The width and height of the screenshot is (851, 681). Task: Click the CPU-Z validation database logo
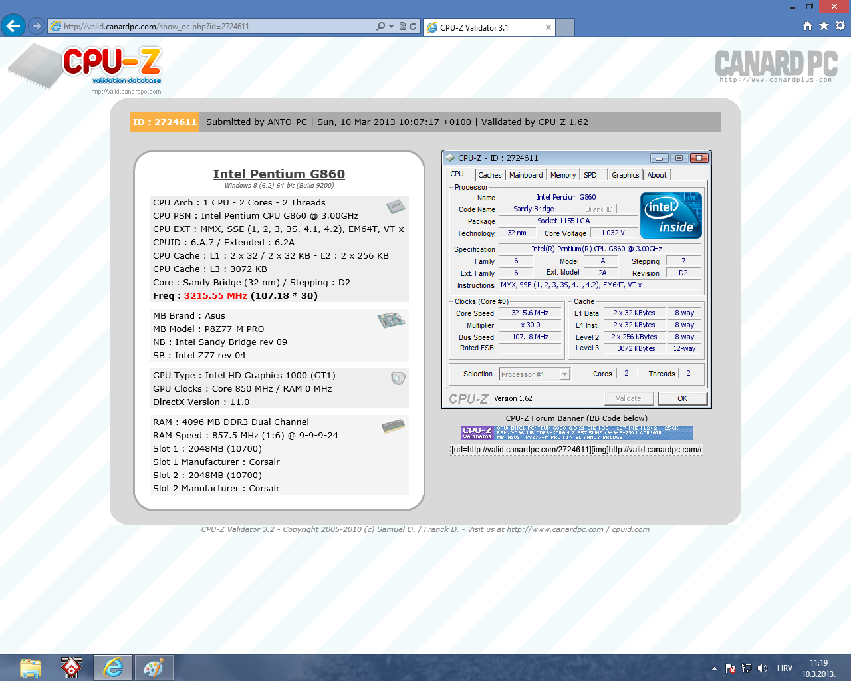click(86, 69)
